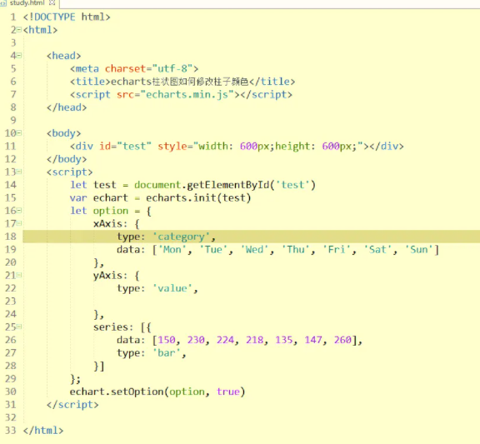Click setOption on line 30
The image size is (480, 444).
coord(137,392)
